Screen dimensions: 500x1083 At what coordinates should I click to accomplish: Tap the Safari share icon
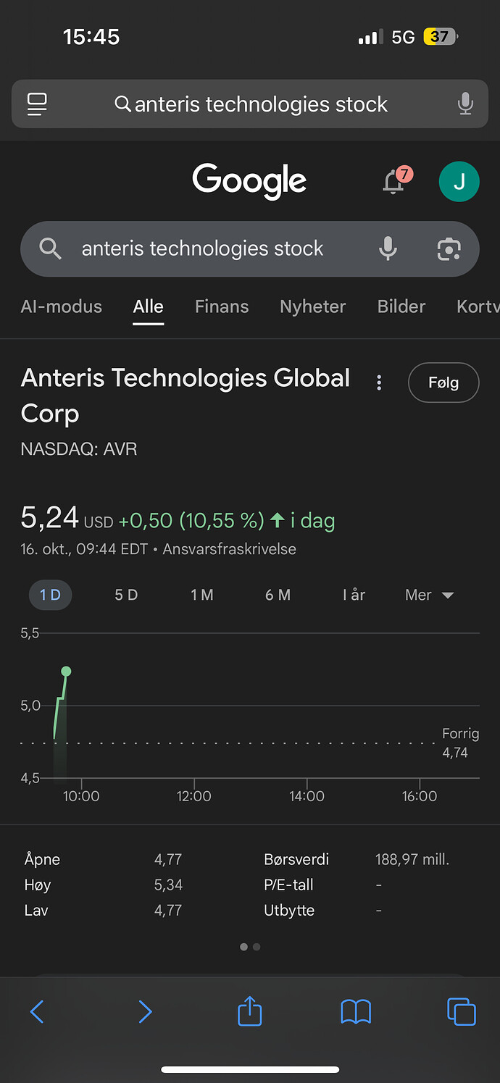[x=249, y=1011]
